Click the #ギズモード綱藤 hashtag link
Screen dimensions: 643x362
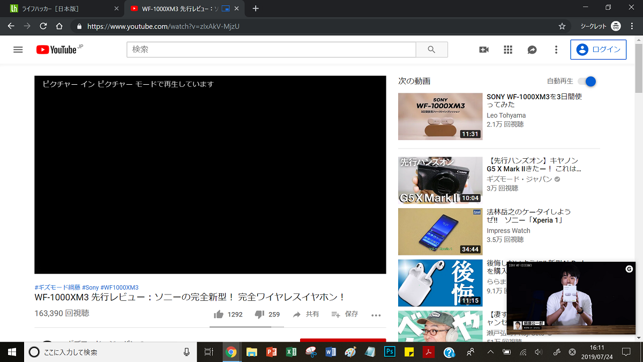click(57, 287)
